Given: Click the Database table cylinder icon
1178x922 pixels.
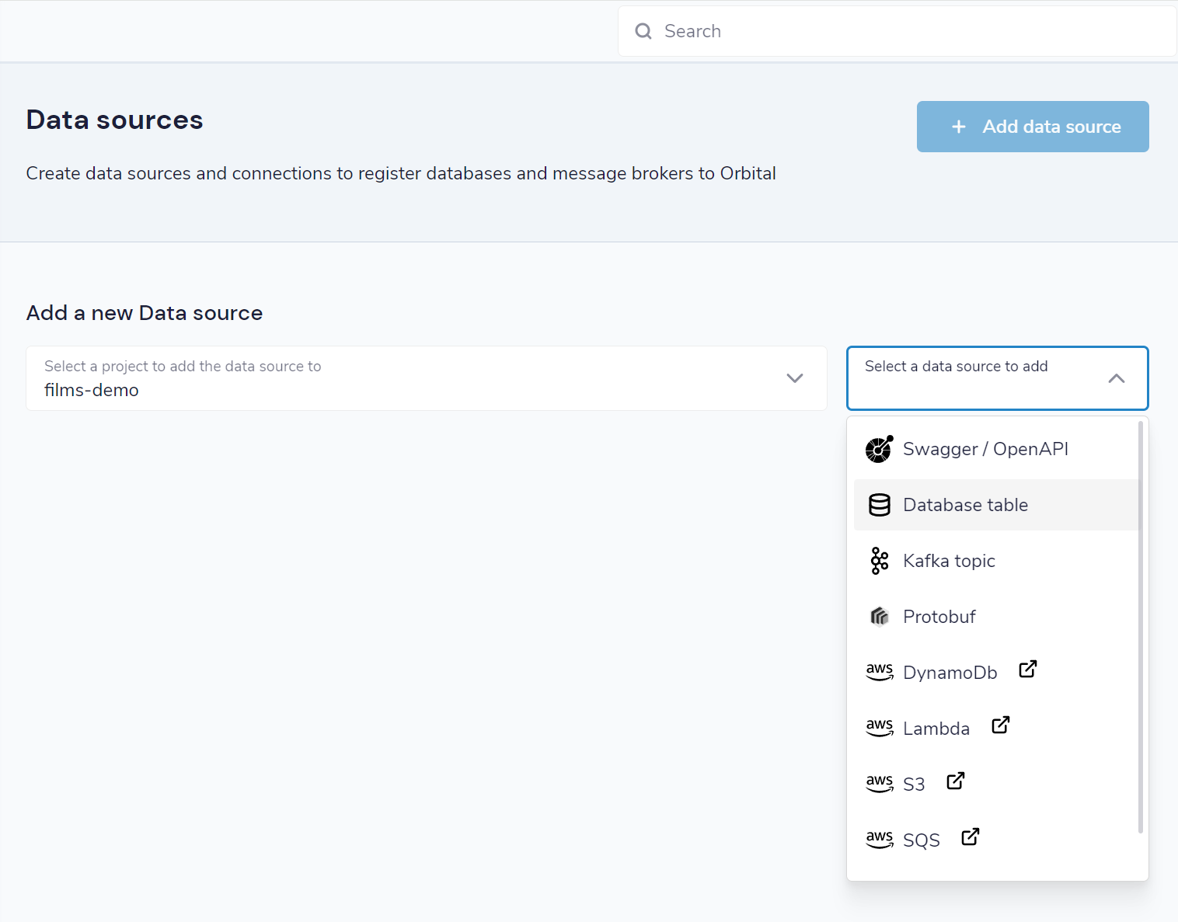Looking at the screenshot, I should [x=879, y=505].
